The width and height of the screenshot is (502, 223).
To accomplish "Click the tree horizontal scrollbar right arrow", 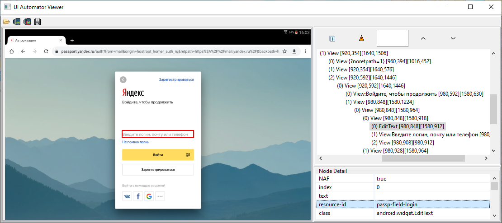I will 486,158.
